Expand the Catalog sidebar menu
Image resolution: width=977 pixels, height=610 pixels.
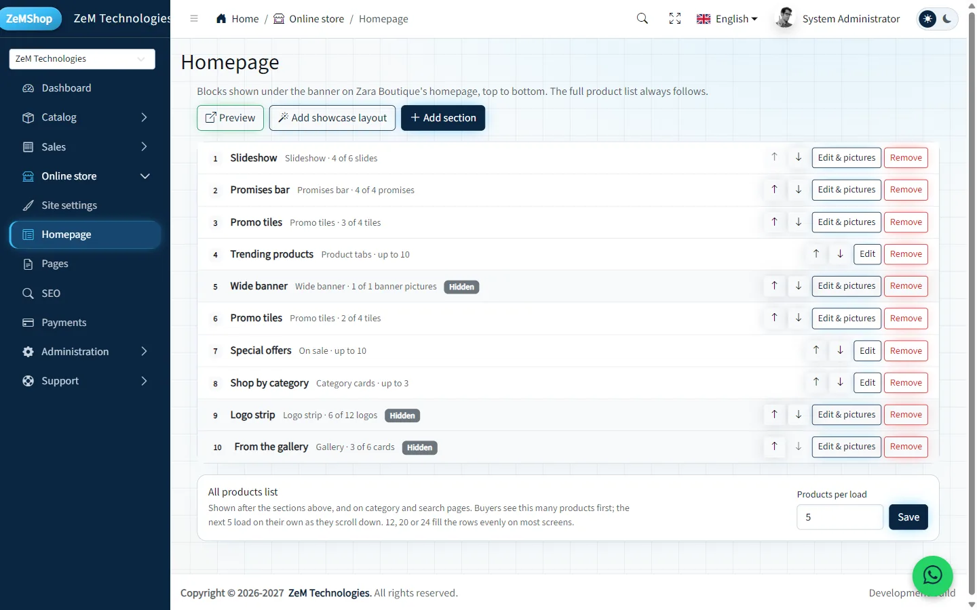[85, 117]
